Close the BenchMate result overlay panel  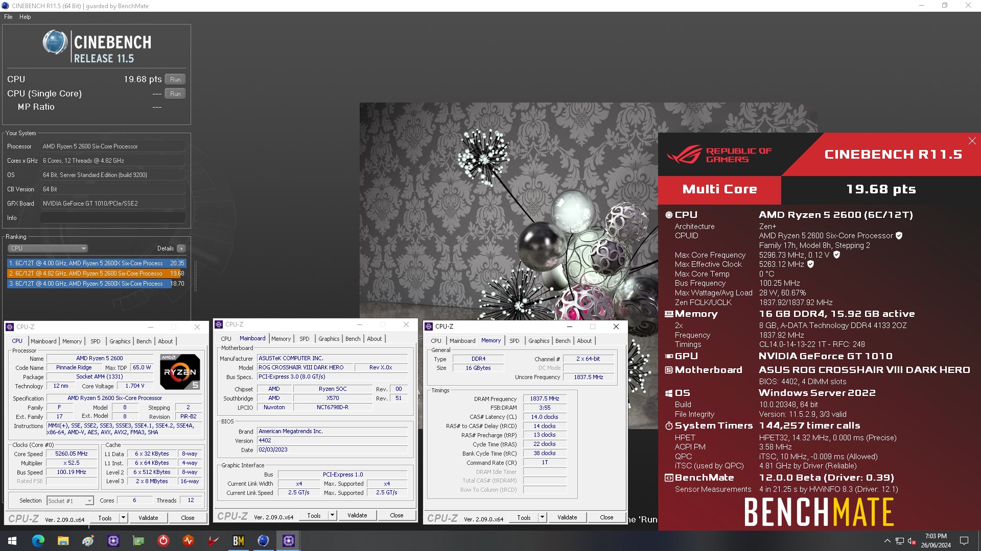pos(972,141)
